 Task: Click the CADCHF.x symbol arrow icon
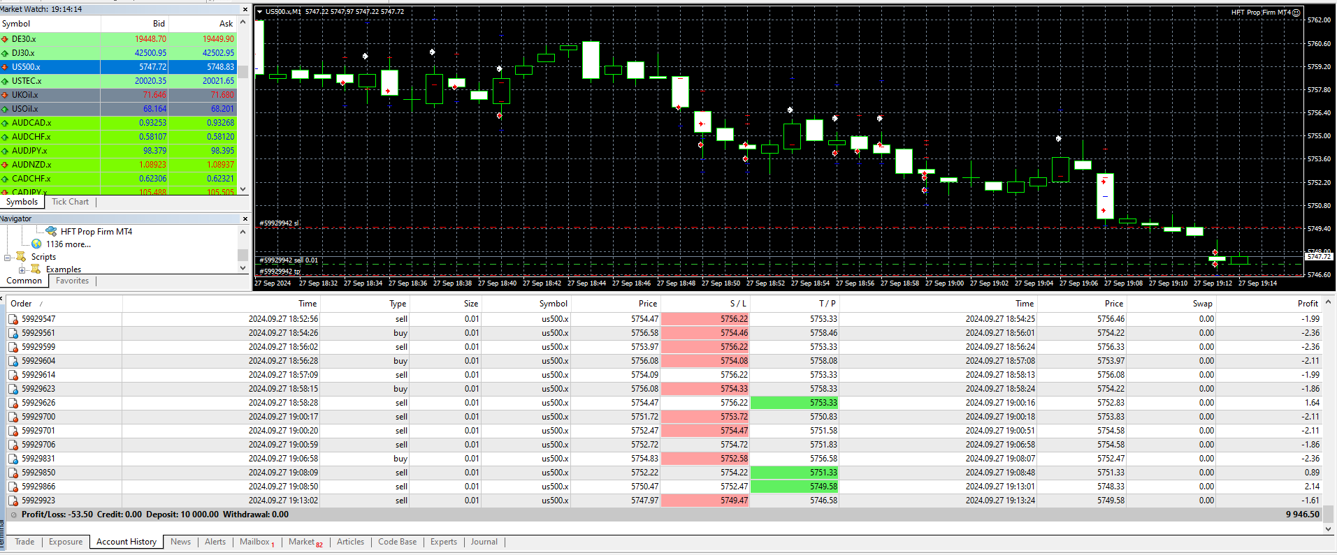5,179
